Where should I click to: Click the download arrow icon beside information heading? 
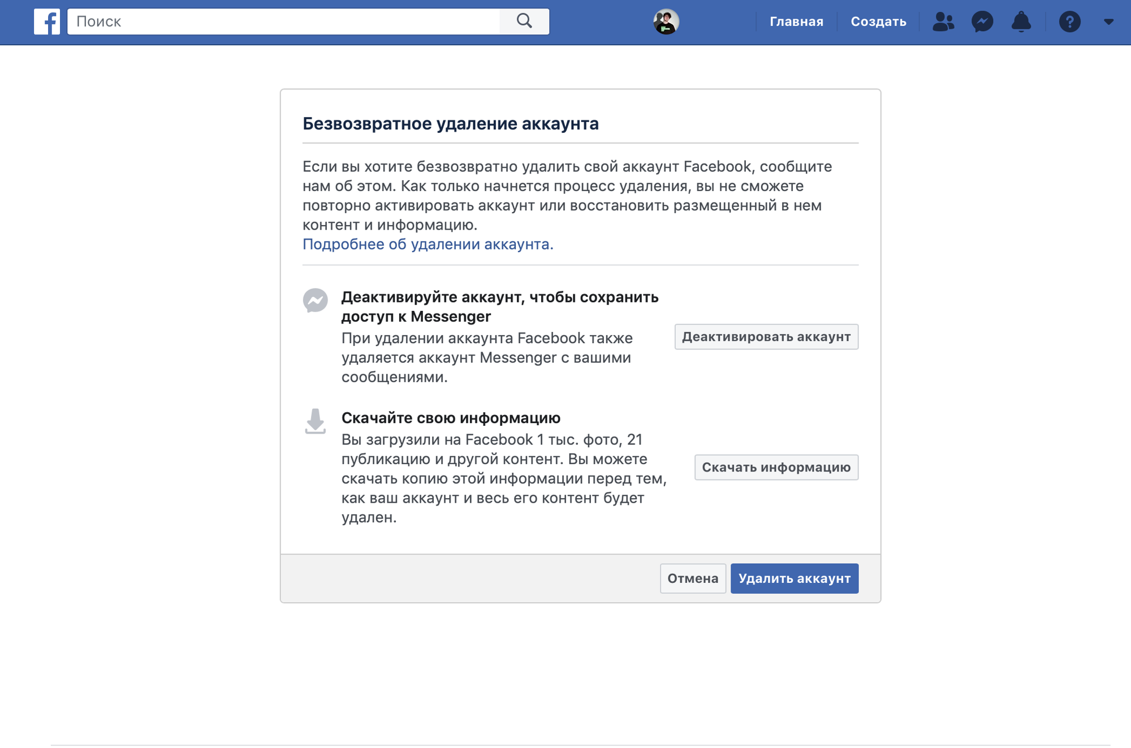pos(315,421)
